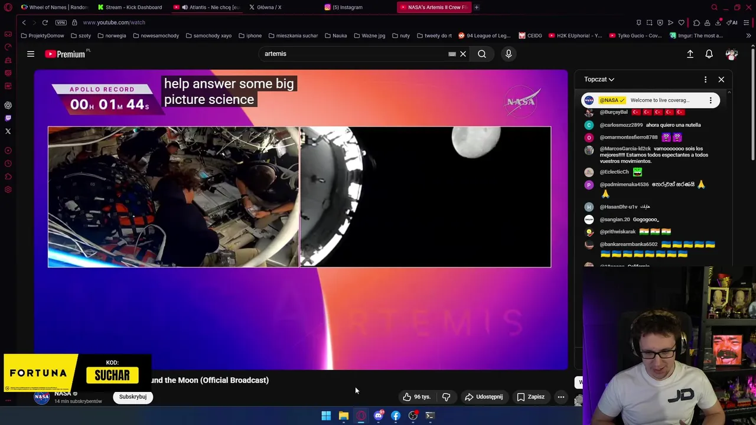Open samochody xayo bookmarks folder
The height and width of the screenshot is (425, 756).
[x=208, y=35]
